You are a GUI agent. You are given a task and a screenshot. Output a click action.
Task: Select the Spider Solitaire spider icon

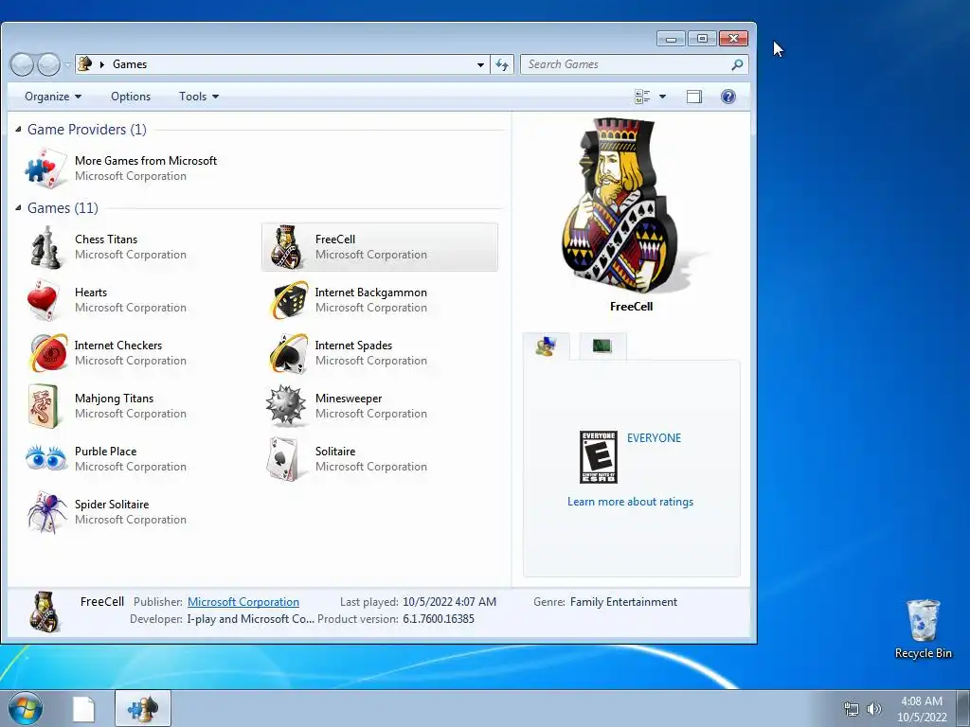click(x=46, y=512)
